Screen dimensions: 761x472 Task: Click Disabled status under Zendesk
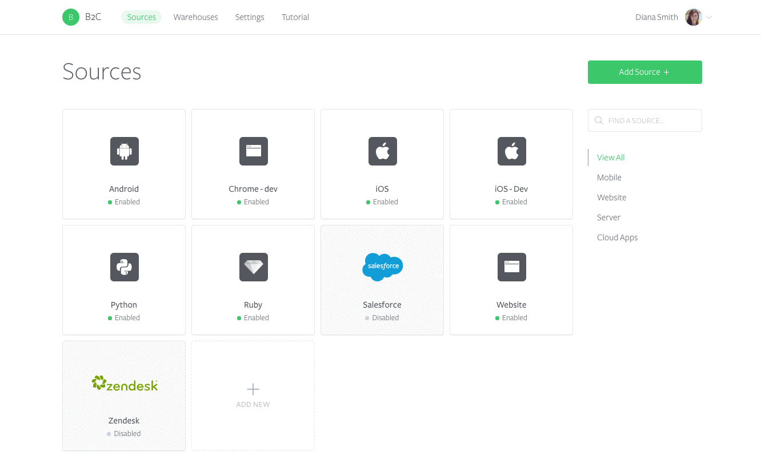point(124,434)
